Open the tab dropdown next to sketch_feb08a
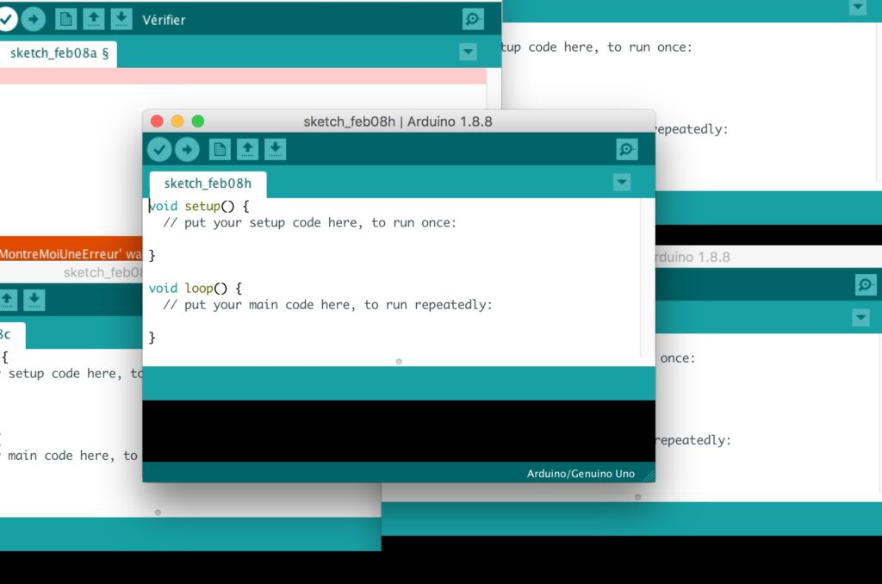Image resolution: width=882 pixels, height=584 pixels. (468, 52)
